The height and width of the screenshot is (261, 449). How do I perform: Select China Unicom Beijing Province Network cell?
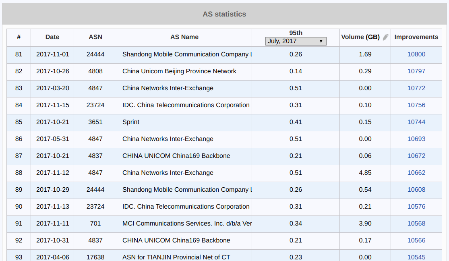point(184,71)
